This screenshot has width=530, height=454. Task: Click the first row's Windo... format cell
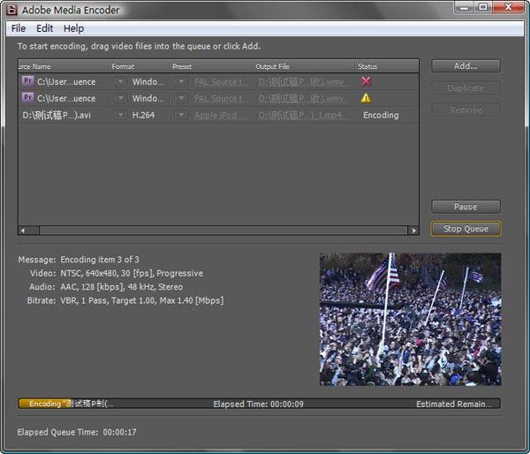click(x=148, y=82)
